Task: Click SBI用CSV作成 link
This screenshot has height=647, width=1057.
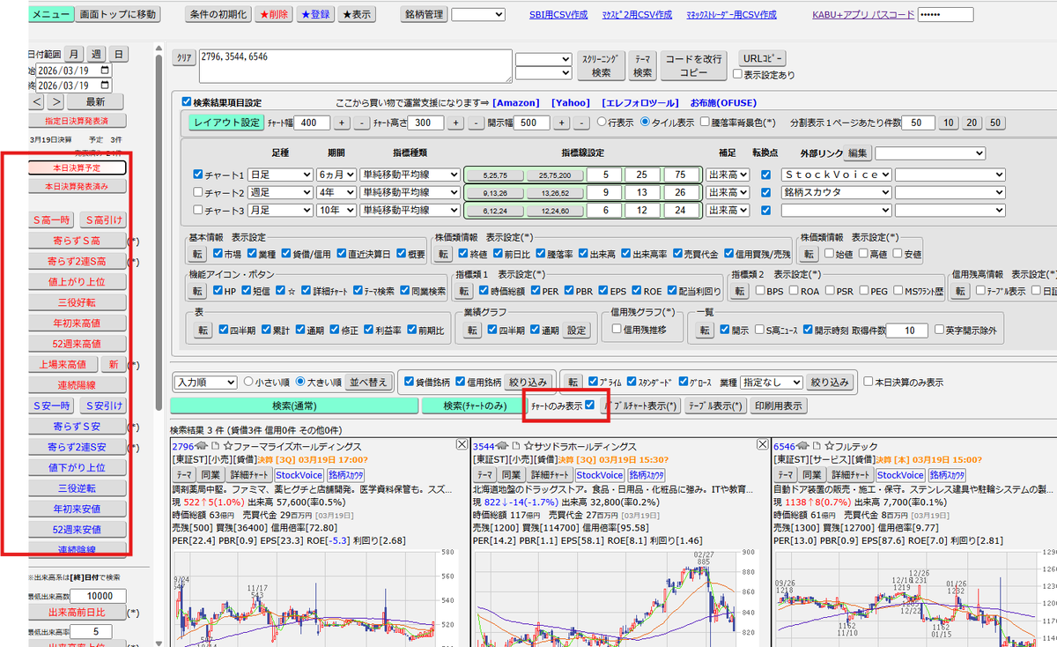Action: pos(560,15)
